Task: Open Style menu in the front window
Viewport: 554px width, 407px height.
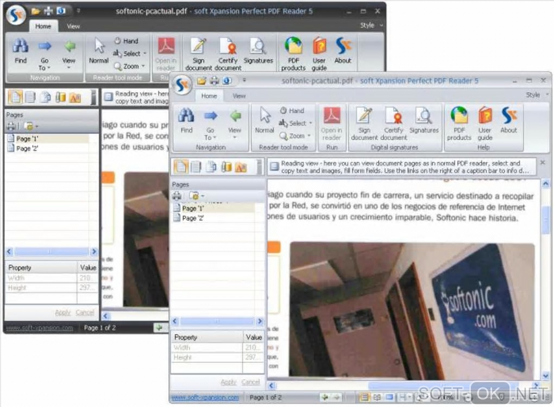Action: point(537,94)
